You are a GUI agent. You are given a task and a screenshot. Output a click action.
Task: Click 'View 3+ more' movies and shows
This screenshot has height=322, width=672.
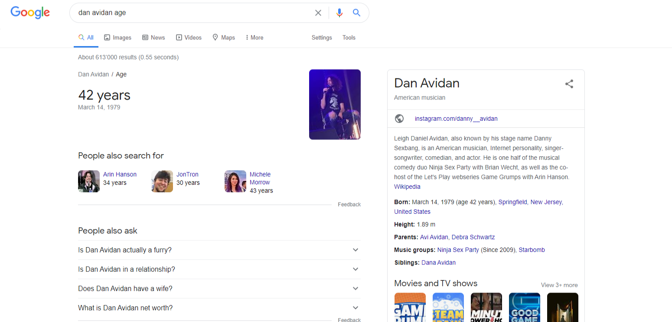click(559, 285)
